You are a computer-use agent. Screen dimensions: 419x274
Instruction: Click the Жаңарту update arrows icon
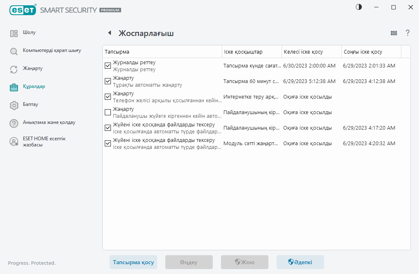tap(14, 70)
